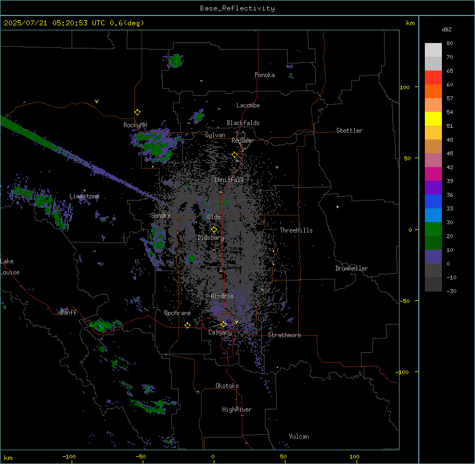The width and height of the screenshot is (475, 464).
Task: Click the 0 tick on the right axis
Action: [x=410, y=230]
